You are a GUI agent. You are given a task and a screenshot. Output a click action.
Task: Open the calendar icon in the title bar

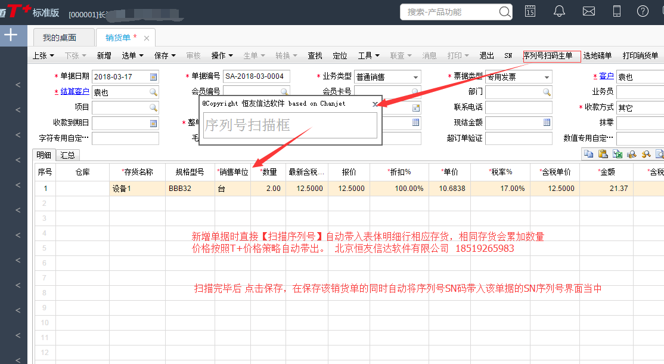(x=530, y=11)
